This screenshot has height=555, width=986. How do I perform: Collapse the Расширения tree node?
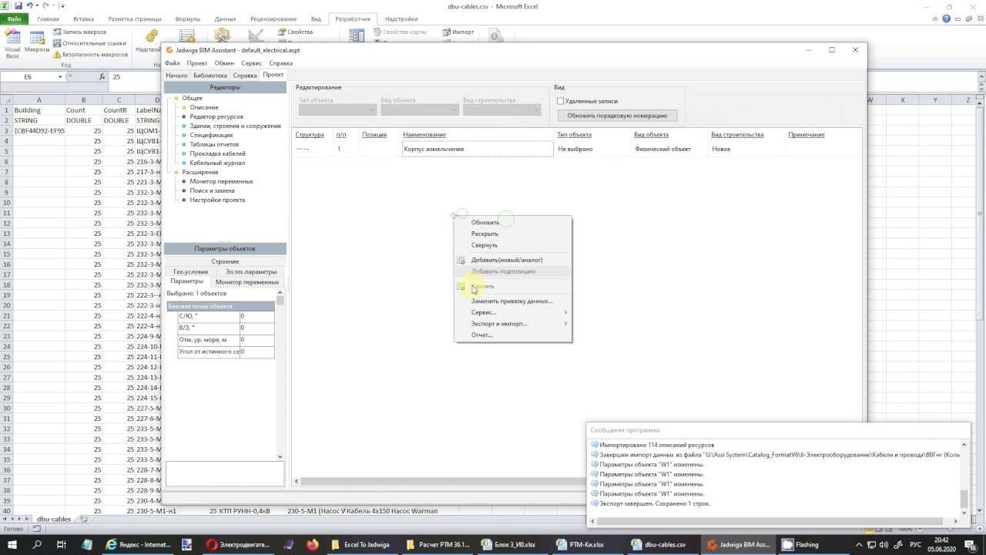click(x=176, y=172)
